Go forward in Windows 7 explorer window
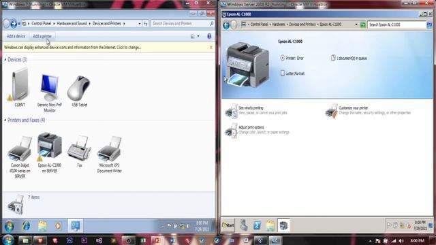Image resolution: width=436 pixels, height=245 pixels. [14, 24]
